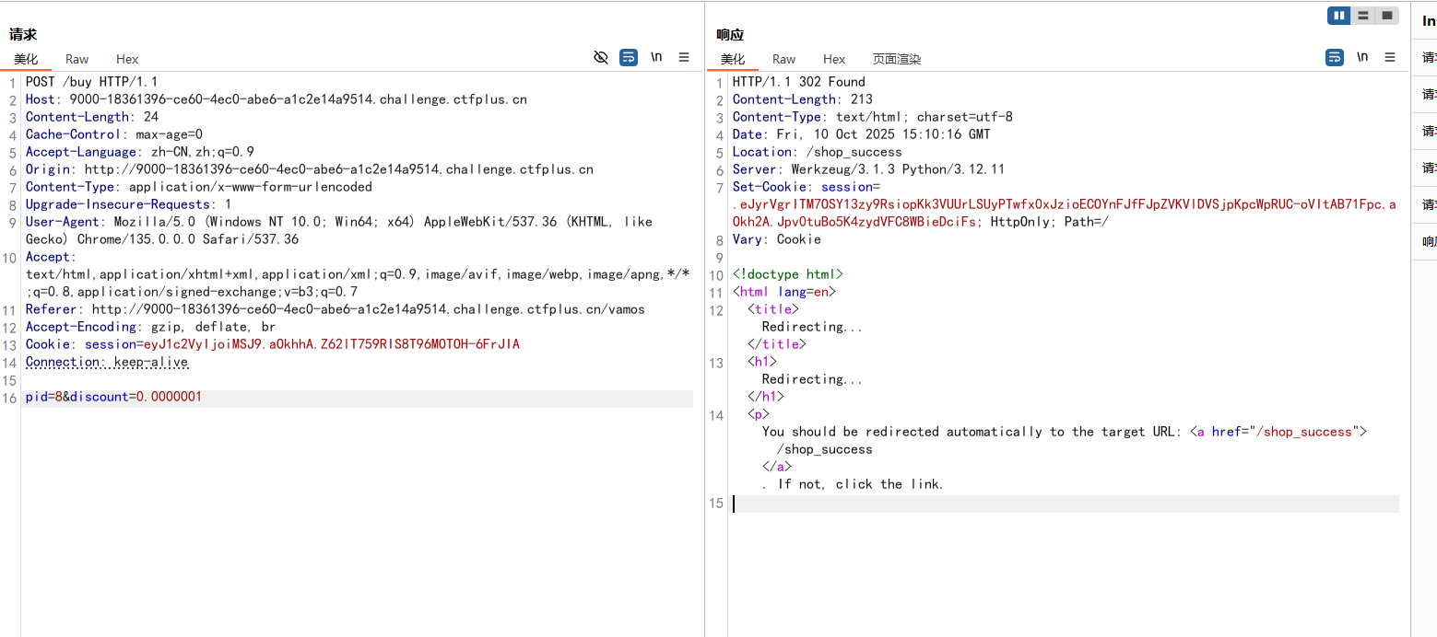Image resolution: width=1437 pixels, height=637 pixels.
Task: Select the request Raw tab
Action: 77,59
